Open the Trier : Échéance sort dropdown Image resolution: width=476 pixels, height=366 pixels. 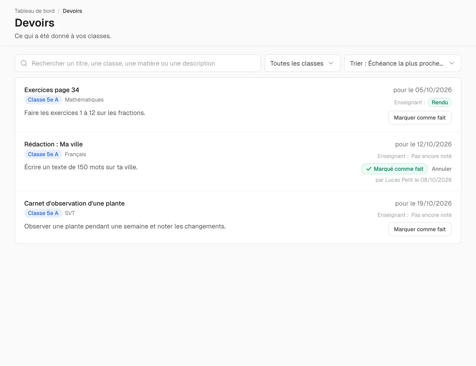[x=402, y=63]
